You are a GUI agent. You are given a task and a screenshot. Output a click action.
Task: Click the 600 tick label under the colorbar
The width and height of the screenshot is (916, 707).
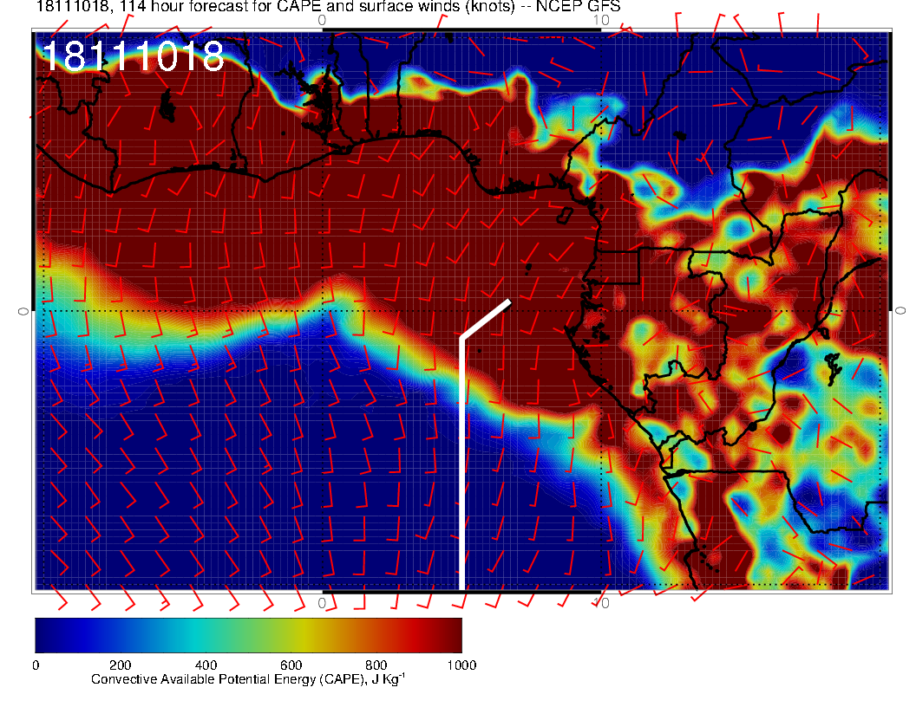click(x=291, y=665)
